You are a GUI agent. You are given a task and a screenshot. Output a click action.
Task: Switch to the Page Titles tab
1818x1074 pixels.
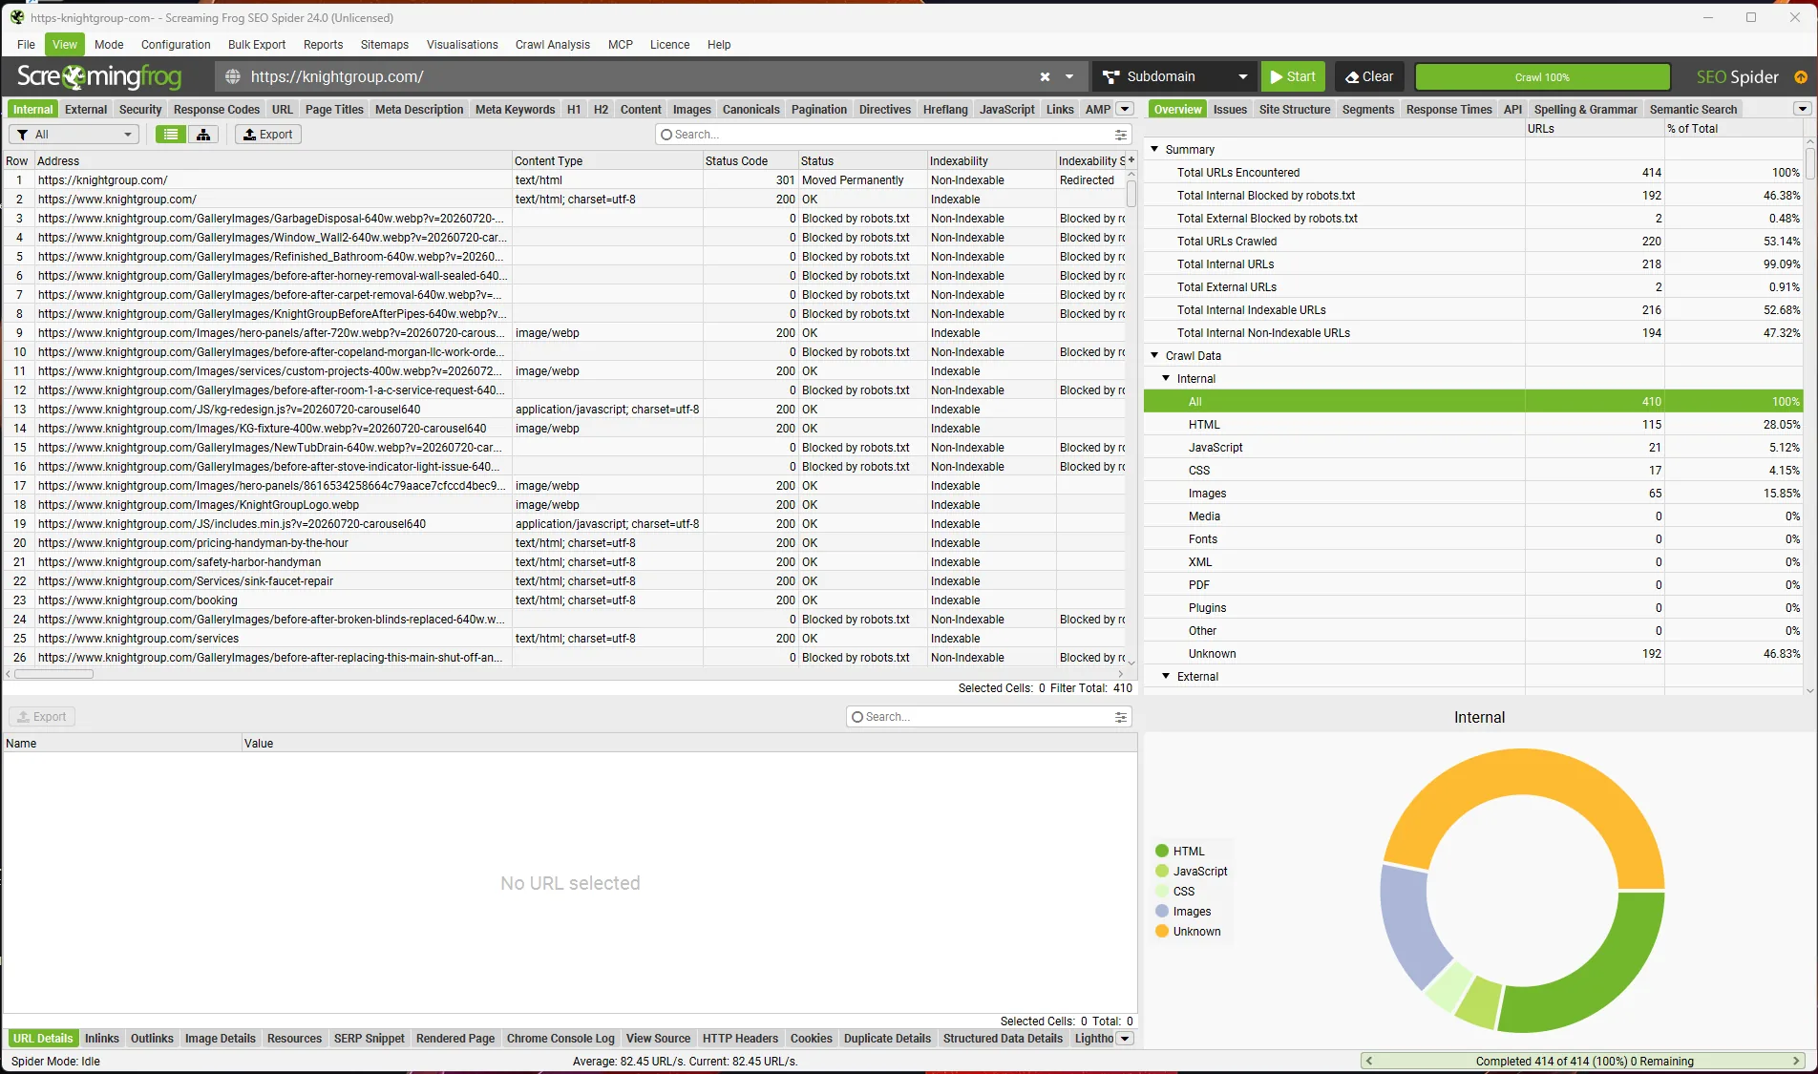(x=334, y=109)
